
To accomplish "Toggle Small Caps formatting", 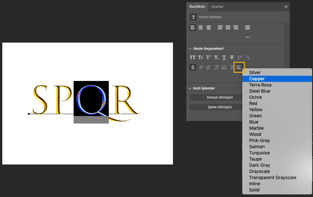I will pyautogui.click(x=200, y=57).
